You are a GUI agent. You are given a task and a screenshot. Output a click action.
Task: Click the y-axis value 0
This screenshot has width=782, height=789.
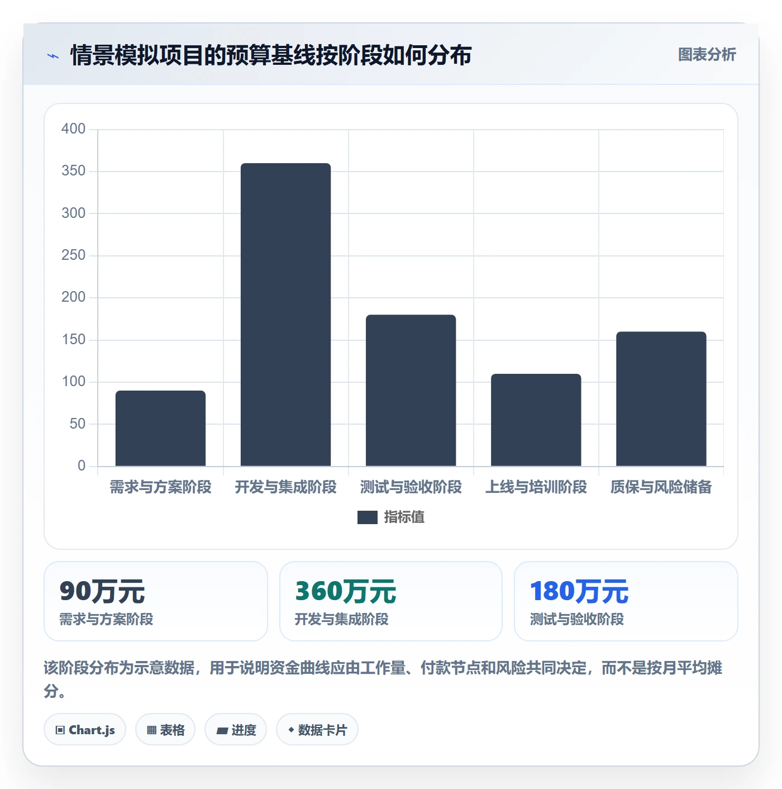click(x=82, y=466)
